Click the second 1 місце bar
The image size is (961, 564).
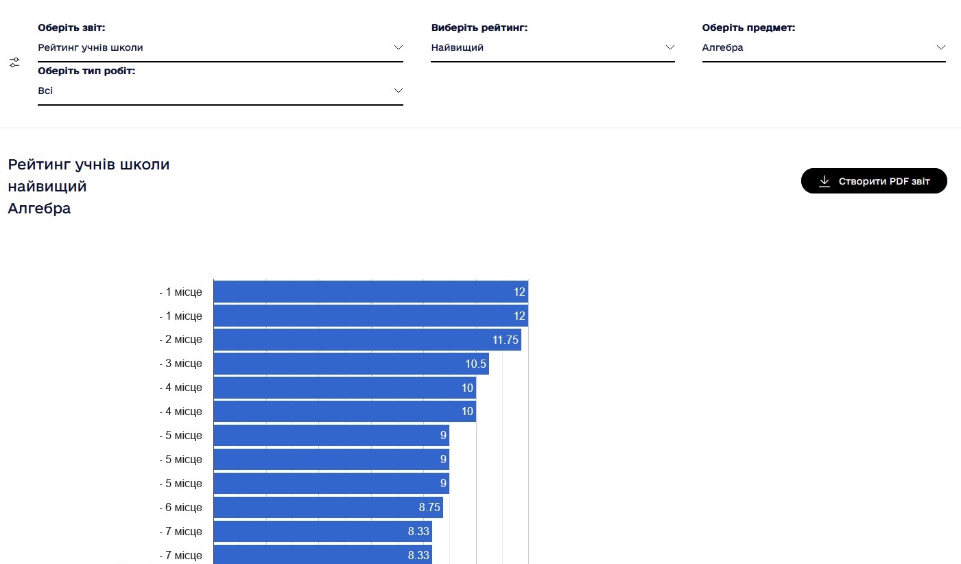click(x=370, y=316)
